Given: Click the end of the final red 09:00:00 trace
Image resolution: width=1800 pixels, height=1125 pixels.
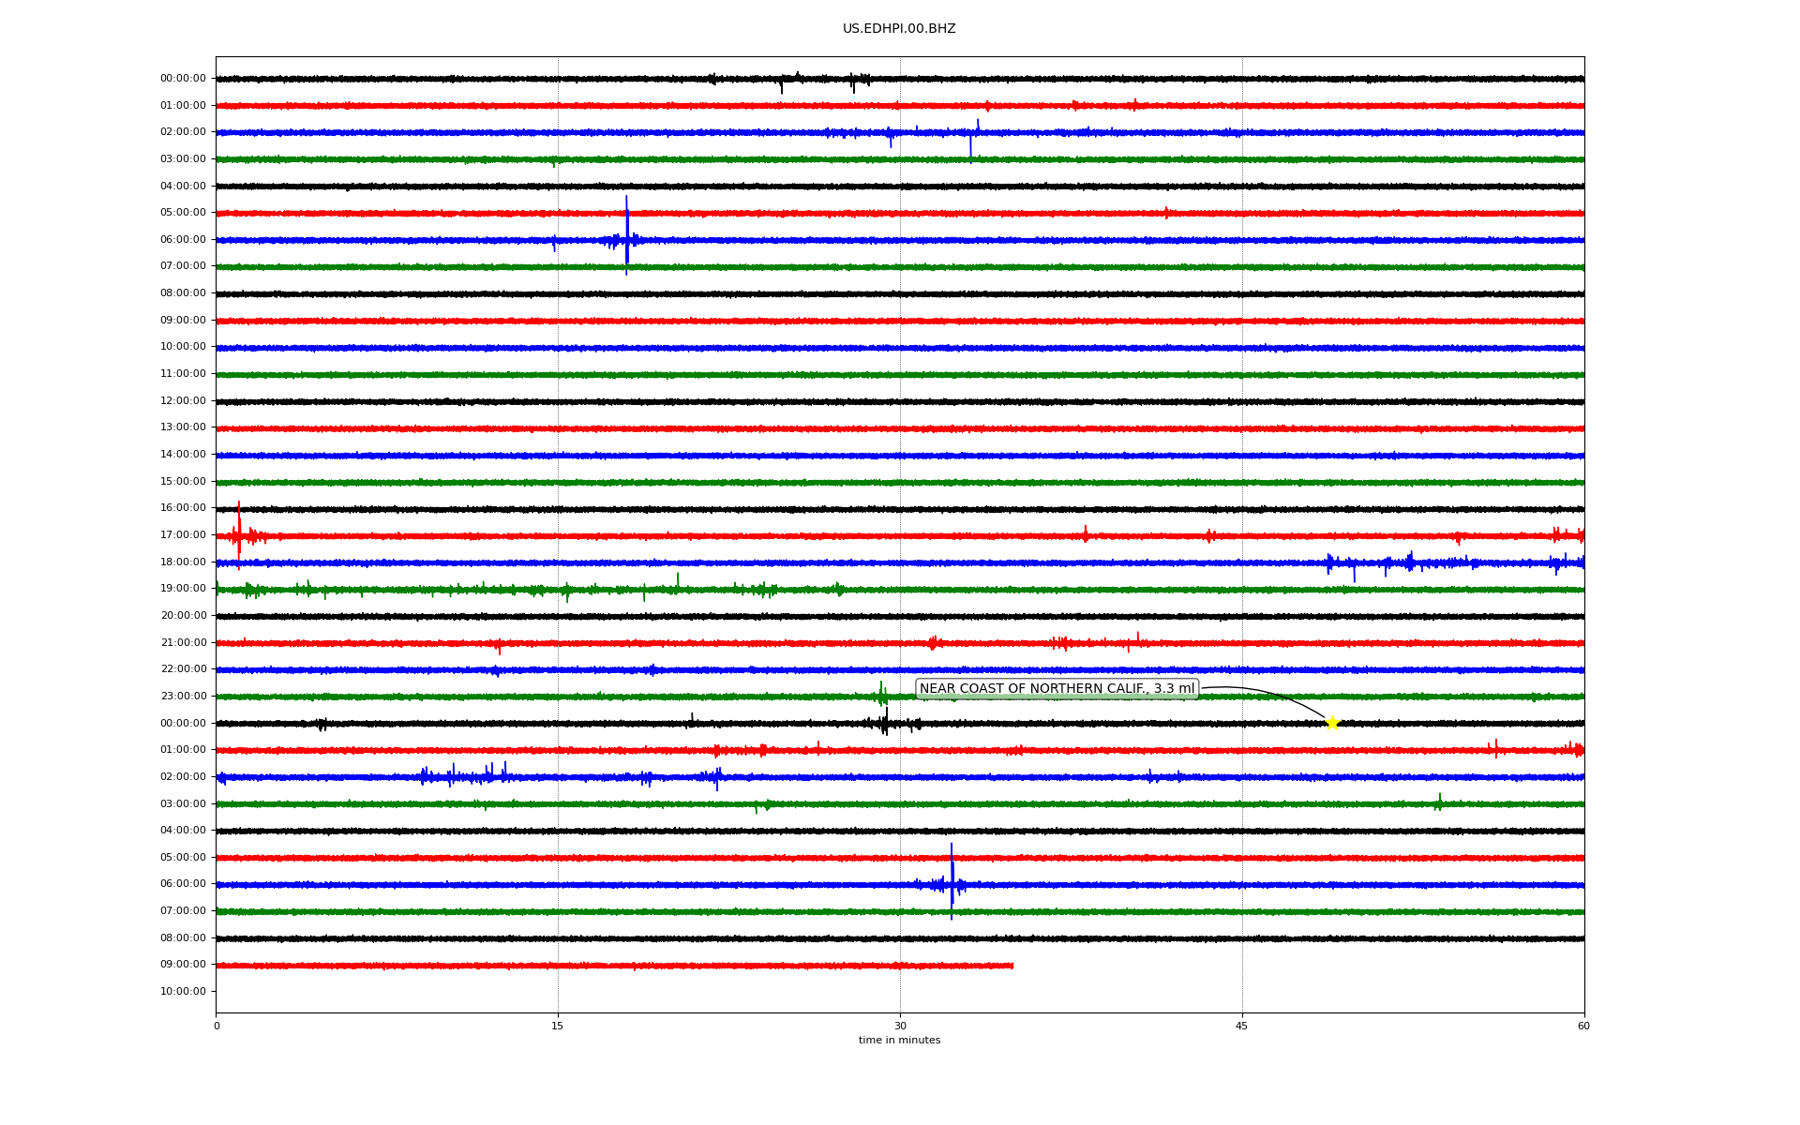Looking at the screenshot, I should click(1012, 965).
